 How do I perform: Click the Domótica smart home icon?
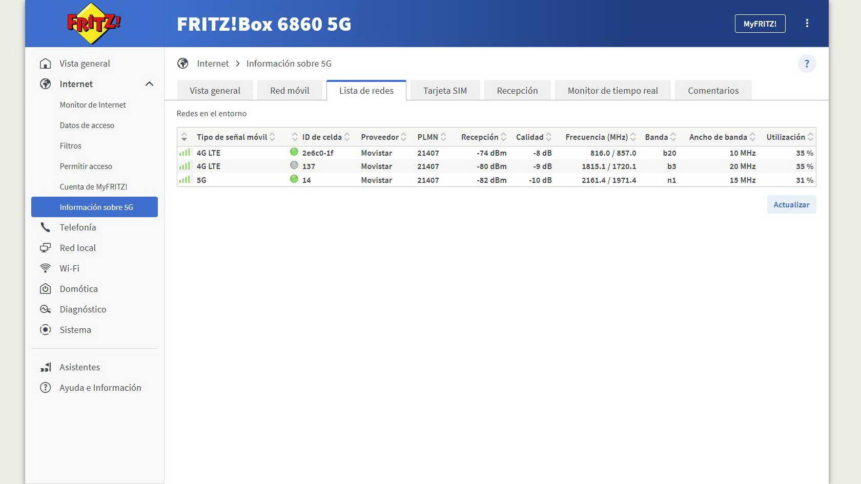46,289
